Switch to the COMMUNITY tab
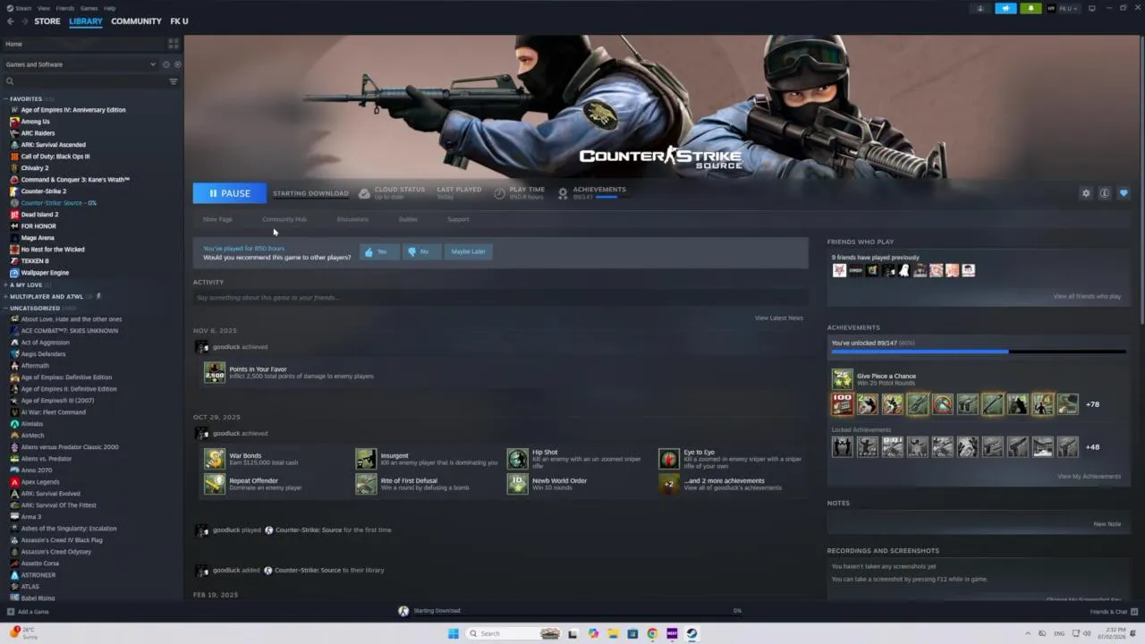Screen dimensions: 1145x644 (x=136, y=21)
